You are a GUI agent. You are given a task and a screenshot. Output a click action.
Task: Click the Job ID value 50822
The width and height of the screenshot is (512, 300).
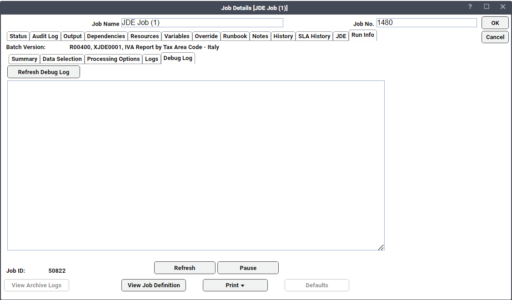coord(57,271)
